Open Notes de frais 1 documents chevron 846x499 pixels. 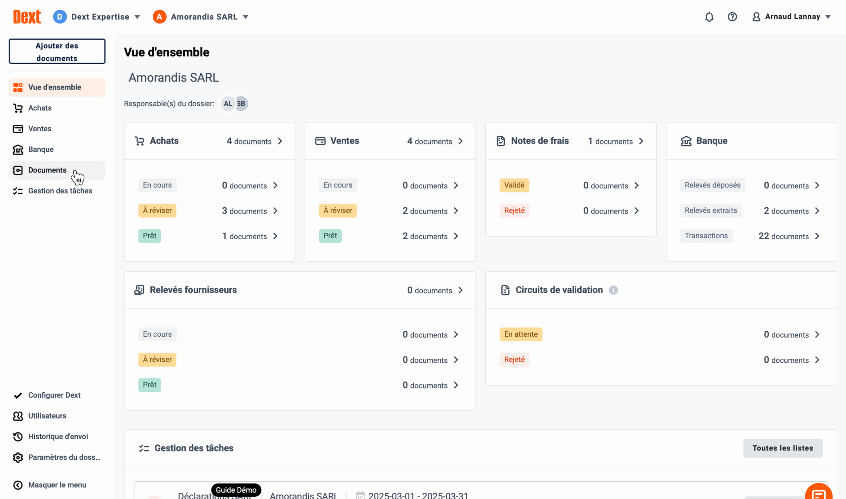click(x=641, y=141)
